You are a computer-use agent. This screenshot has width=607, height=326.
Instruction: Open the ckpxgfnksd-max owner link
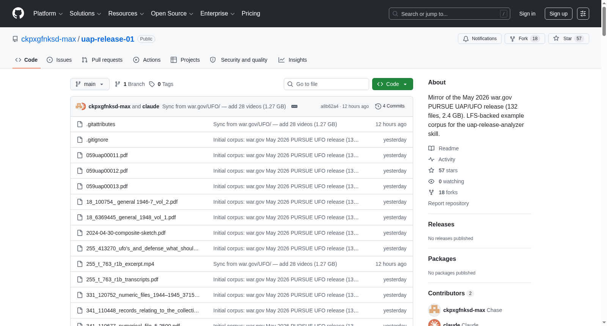tap(49, 39)
